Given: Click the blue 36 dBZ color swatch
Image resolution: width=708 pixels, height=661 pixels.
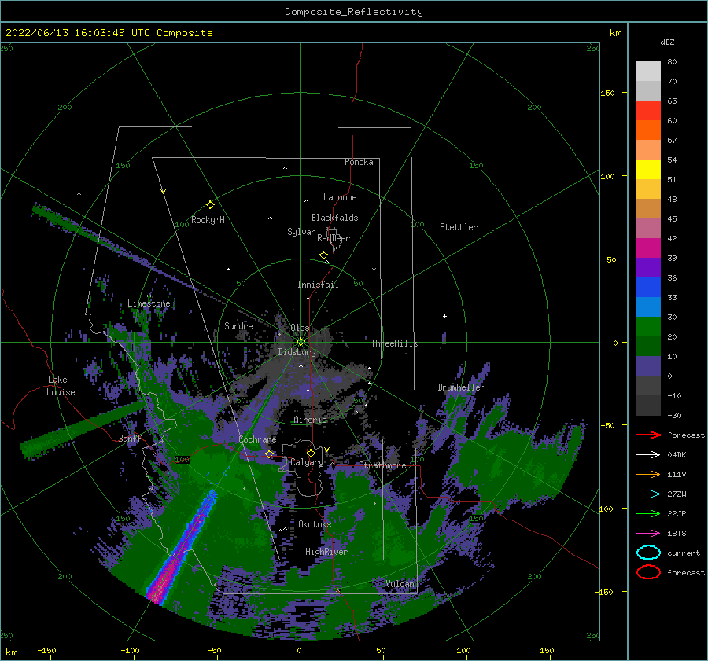Looking at the screenshot, I should click(648, 288).
